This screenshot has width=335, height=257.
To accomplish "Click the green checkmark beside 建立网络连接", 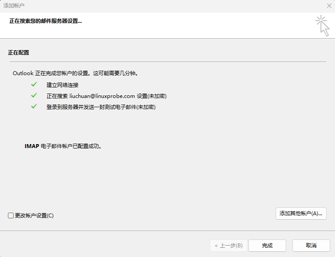I will pos(34,84).
